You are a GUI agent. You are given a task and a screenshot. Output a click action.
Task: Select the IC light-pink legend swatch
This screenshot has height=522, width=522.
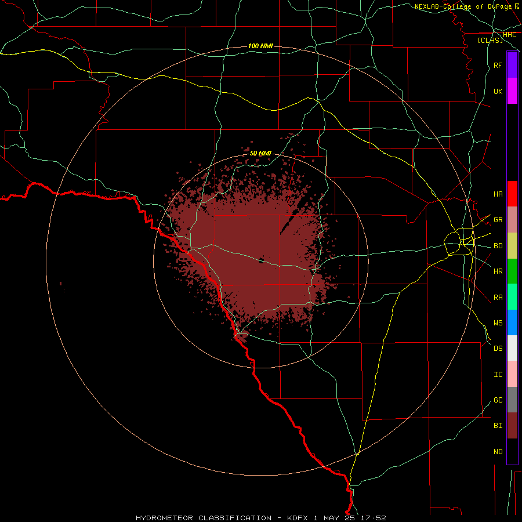point(512,374)
